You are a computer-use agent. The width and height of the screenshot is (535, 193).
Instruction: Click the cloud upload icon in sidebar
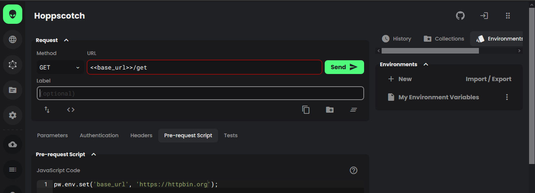click(x=13, y=144)
